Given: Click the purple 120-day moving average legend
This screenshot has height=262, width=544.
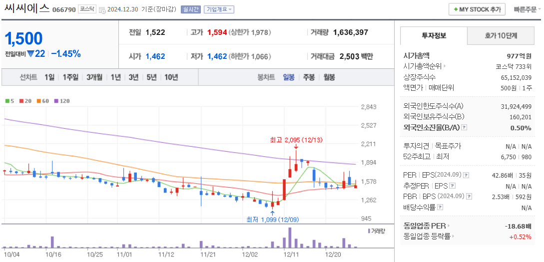Looking at the screenshot, I should point(62,101).
